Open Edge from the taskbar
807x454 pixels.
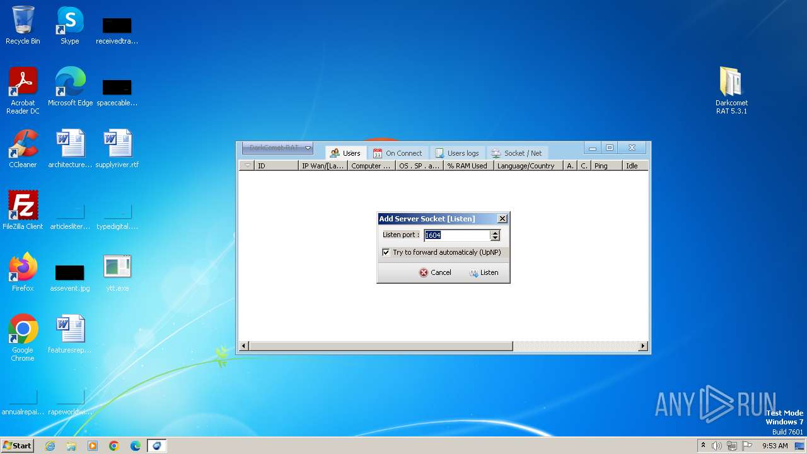tap(136, 446)
